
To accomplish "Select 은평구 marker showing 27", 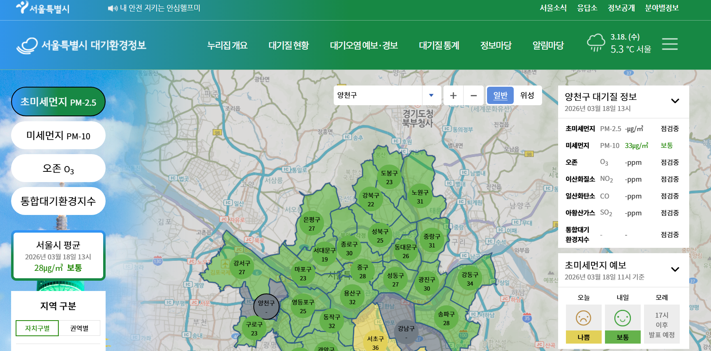I will (312, 224).
